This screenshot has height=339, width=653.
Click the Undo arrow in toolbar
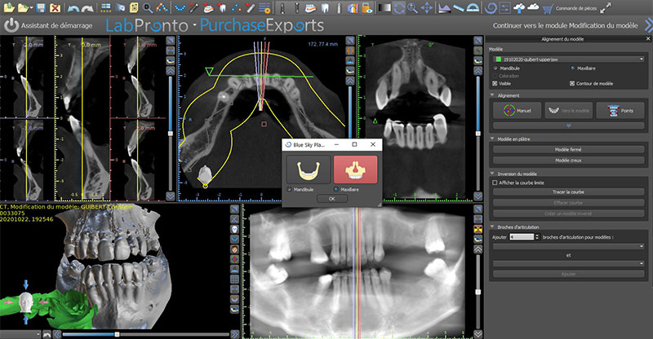coord(74,7)
